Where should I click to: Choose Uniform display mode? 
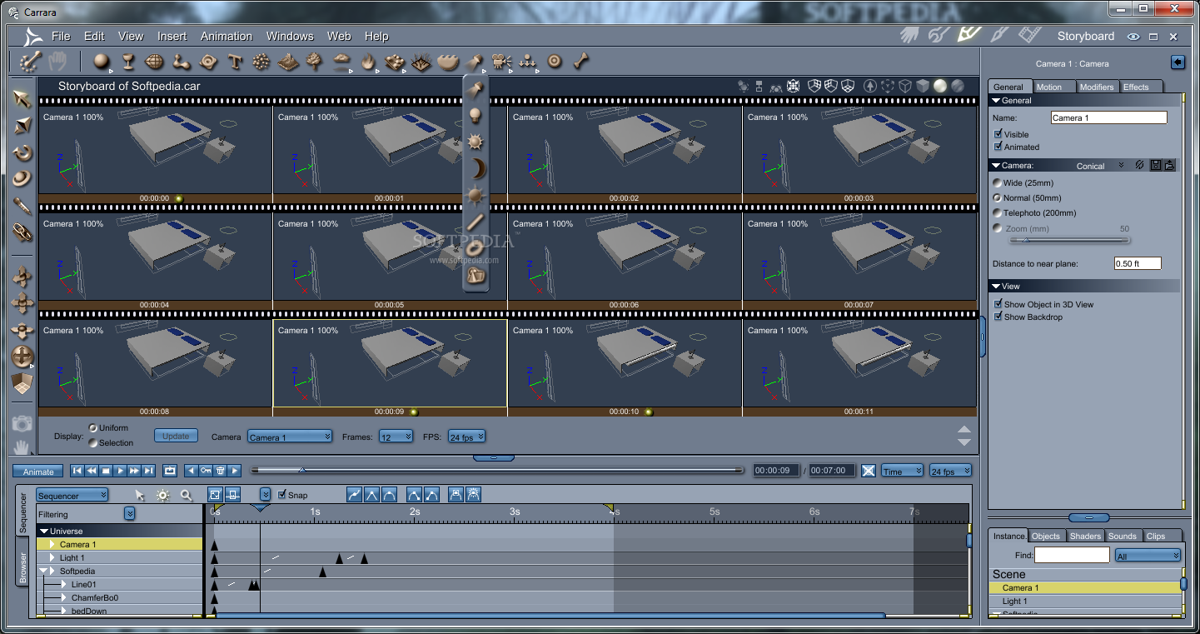click(x=92, y=427)
